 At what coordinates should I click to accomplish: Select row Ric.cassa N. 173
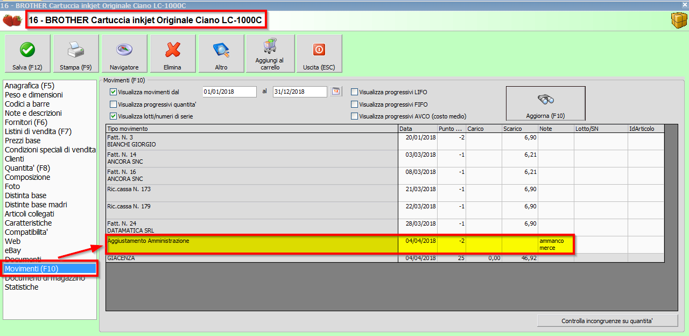(385, 193)
